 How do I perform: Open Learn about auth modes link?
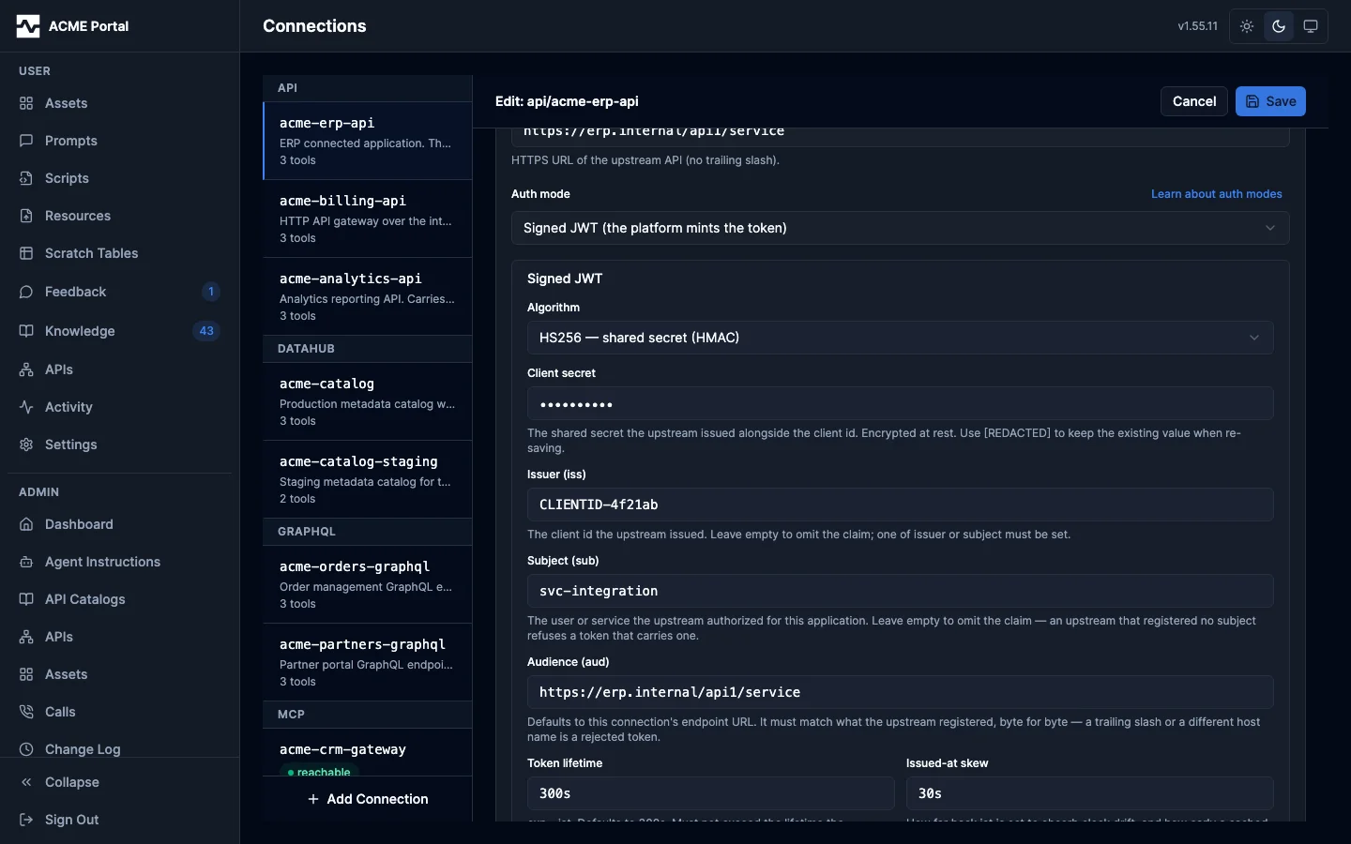point(1217,194)
